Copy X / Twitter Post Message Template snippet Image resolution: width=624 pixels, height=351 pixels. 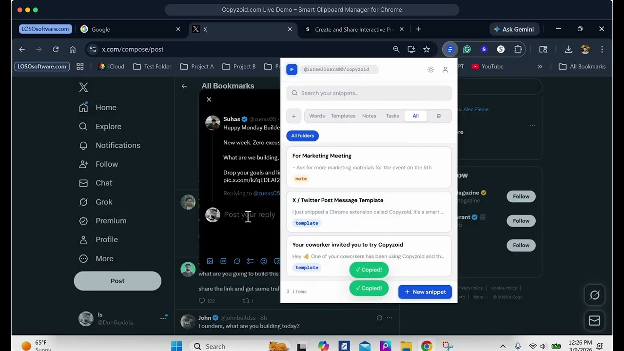point(369,212)
